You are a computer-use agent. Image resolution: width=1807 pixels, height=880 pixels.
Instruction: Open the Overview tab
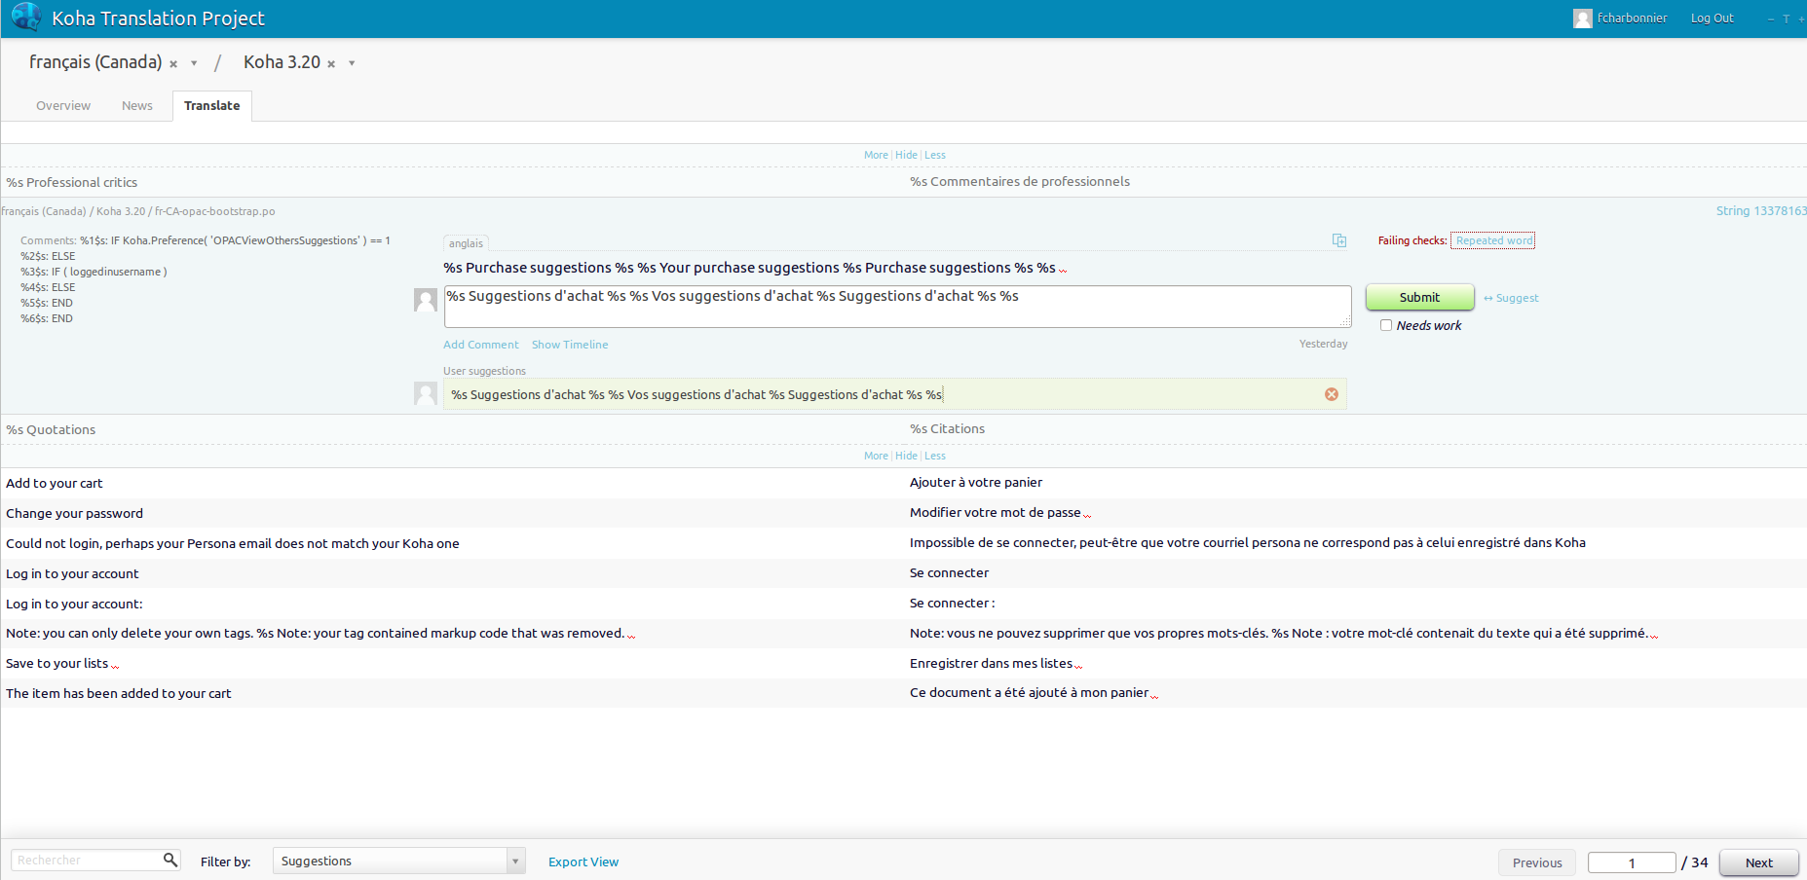[x=63, y=106]
